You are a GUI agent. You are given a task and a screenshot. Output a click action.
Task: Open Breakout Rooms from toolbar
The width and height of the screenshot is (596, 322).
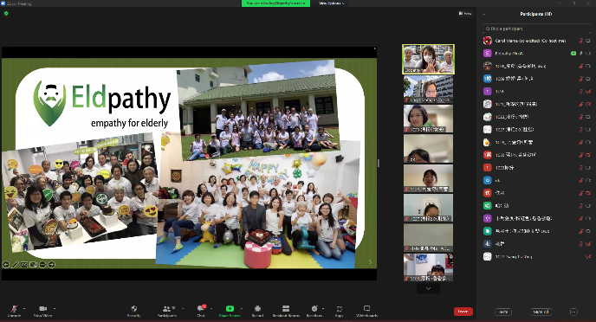(286, 309)
